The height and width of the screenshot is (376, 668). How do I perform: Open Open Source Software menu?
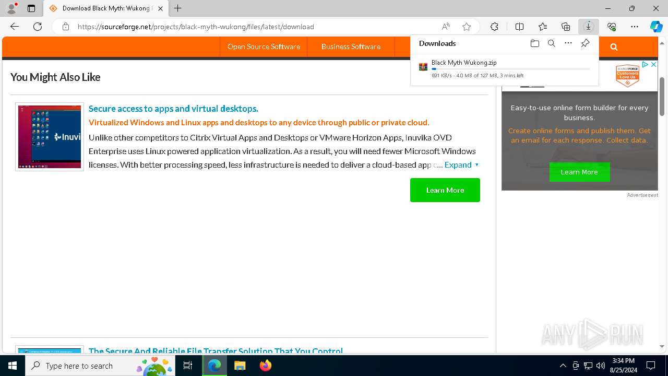264,46
